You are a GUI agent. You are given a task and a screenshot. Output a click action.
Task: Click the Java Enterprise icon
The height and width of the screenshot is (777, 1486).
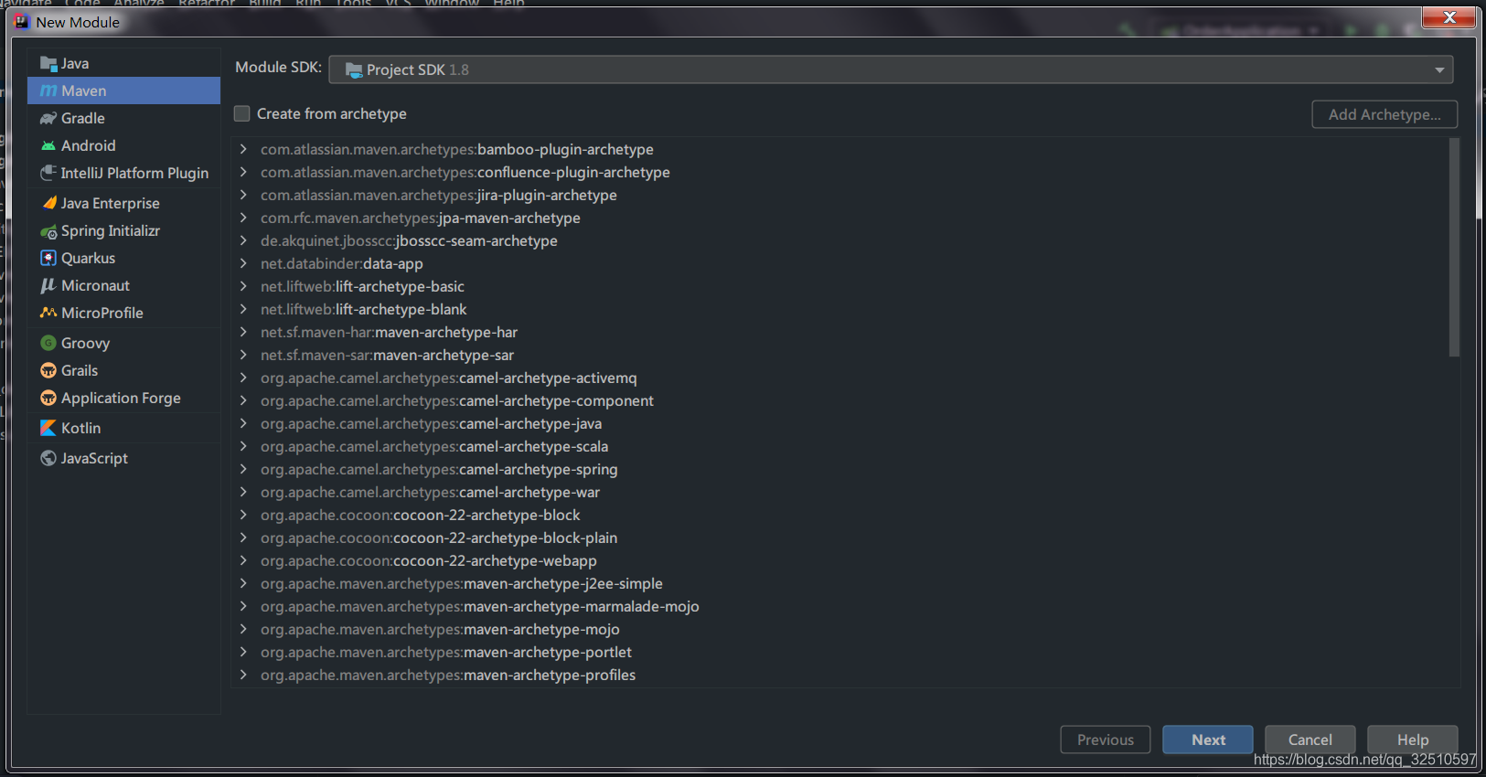(x=49, y=203)
